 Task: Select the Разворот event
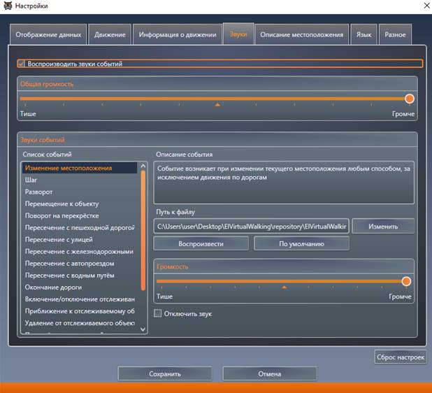(80, 192)
